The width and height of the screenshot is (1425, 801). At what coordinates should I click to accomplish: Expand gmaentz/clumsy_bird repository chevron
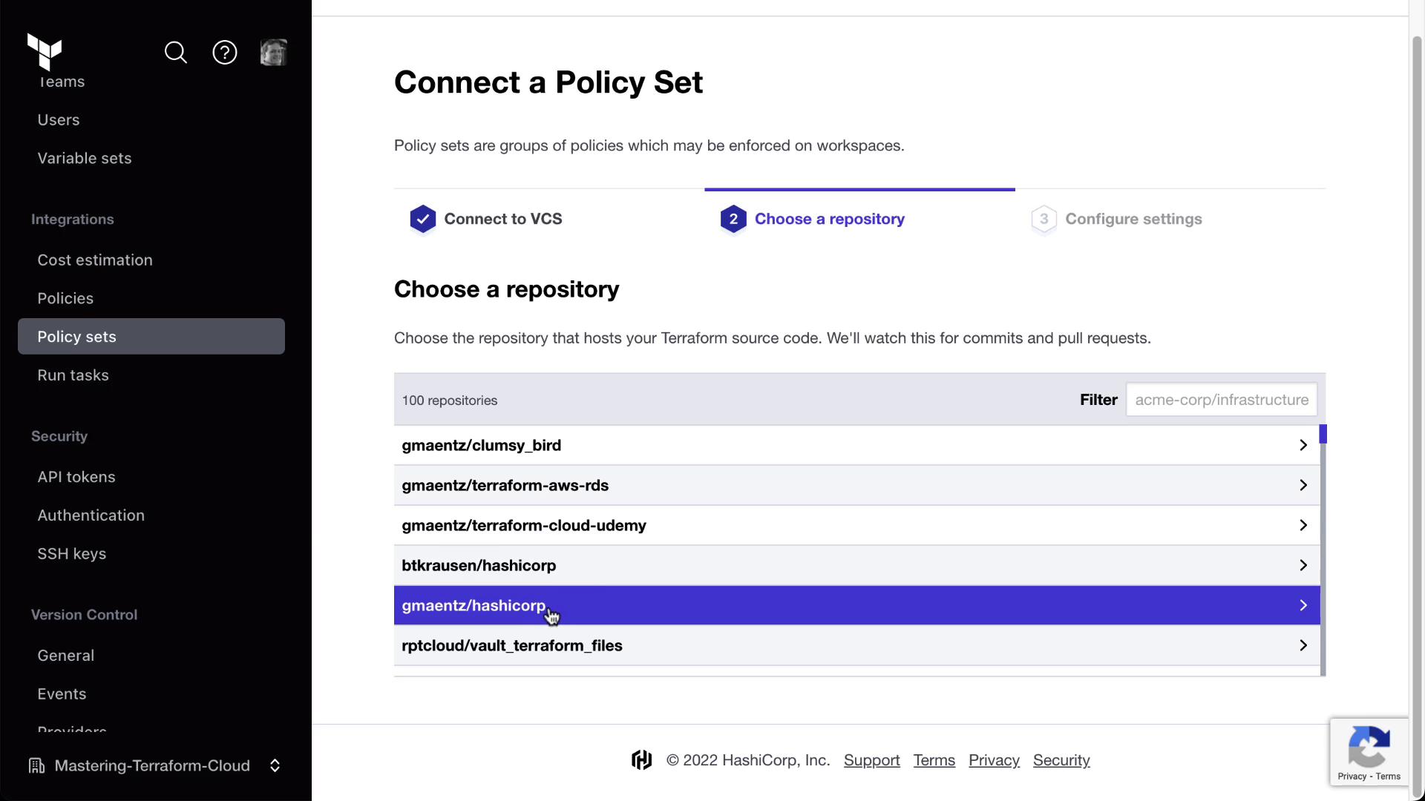[1303, 445]
